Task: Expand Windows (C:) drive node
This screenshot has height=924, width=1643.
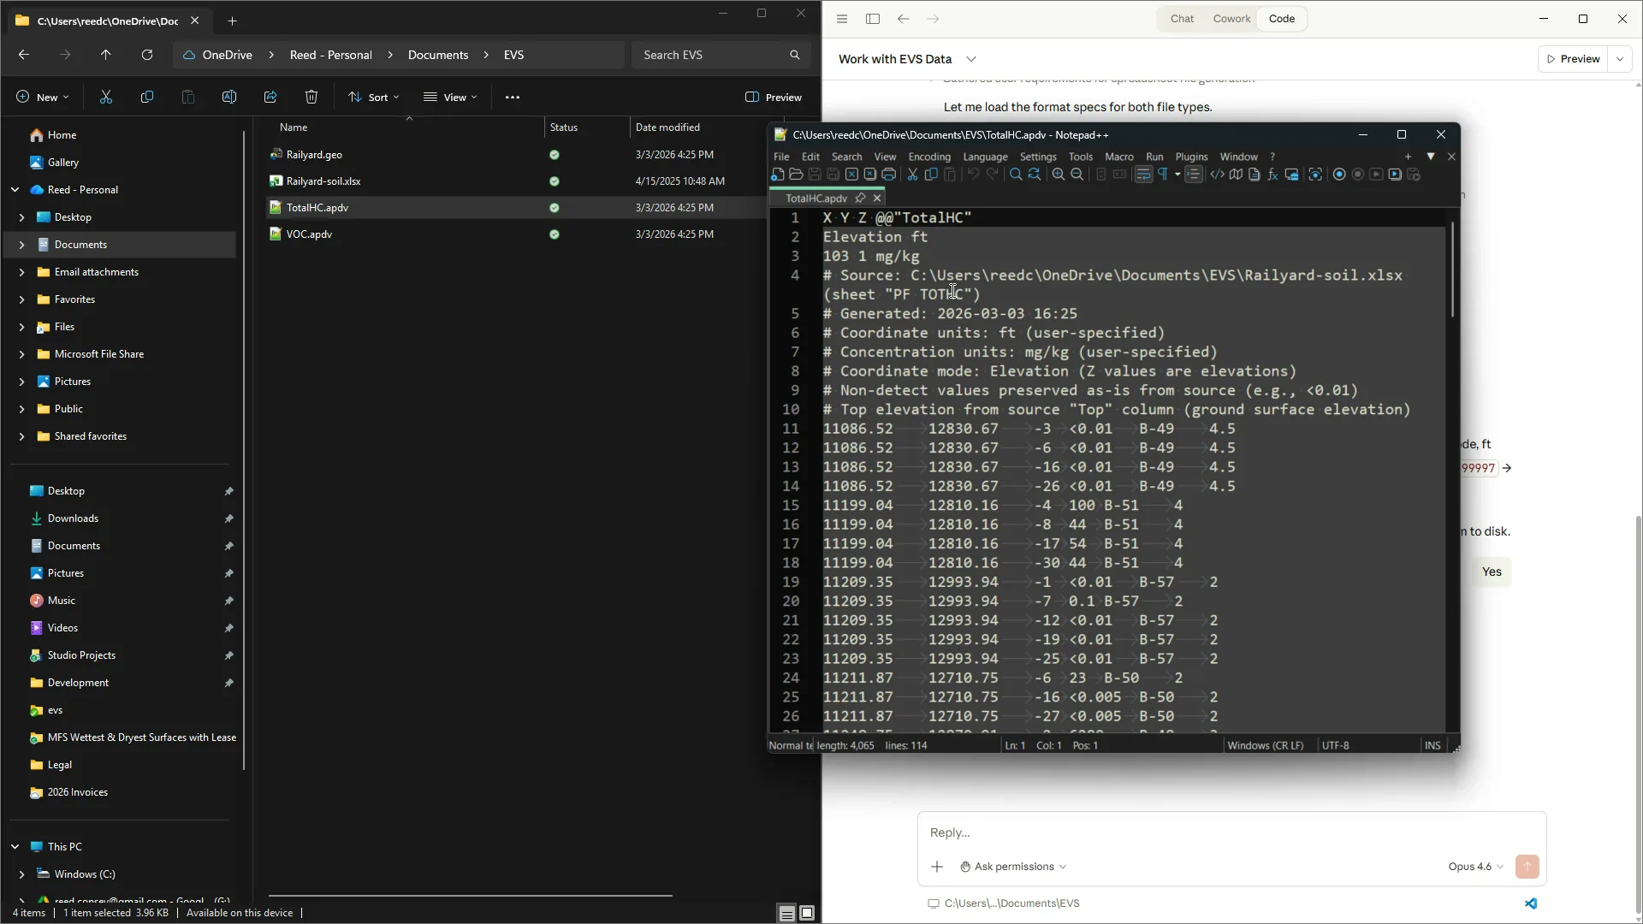Action: point(21,874)
